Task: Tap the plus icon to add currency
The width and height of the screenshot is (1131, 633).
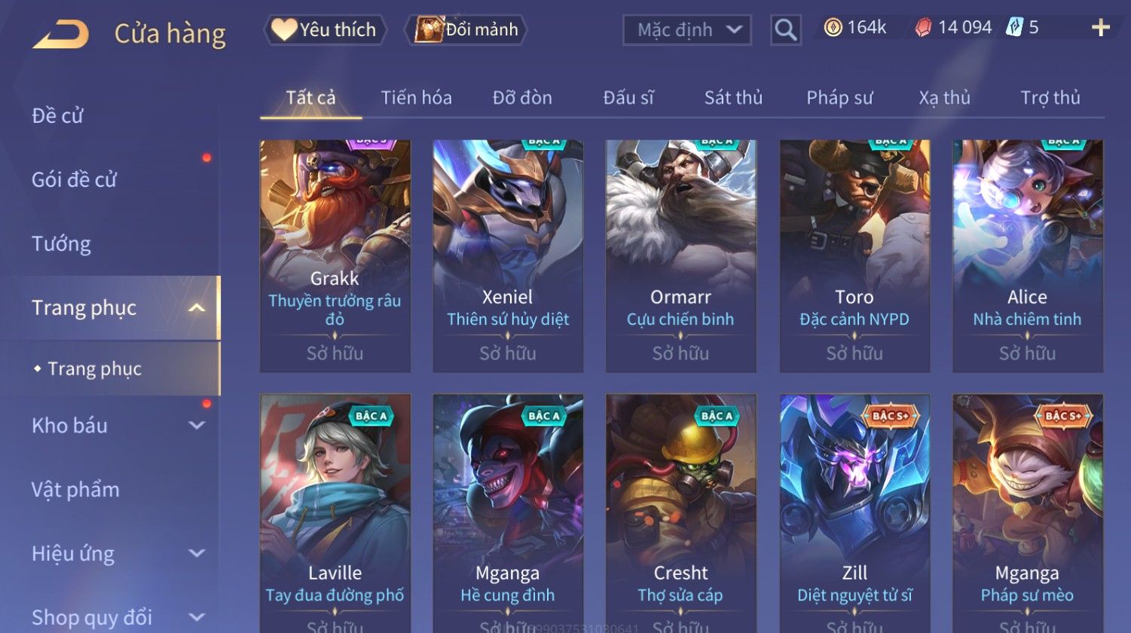Action: (1101, 28)
